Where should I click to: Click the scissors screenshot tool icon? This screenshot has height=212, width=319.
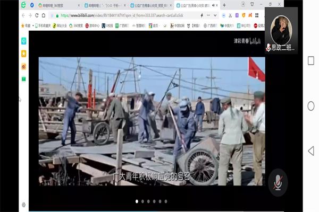click(x=230, y=15)
